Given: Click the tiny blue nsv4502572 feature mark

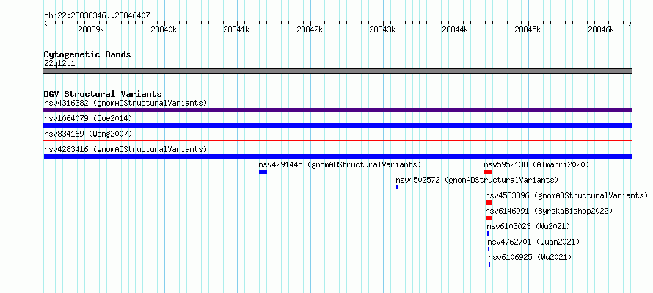Looking at the screenshot, I should point(397,187).
